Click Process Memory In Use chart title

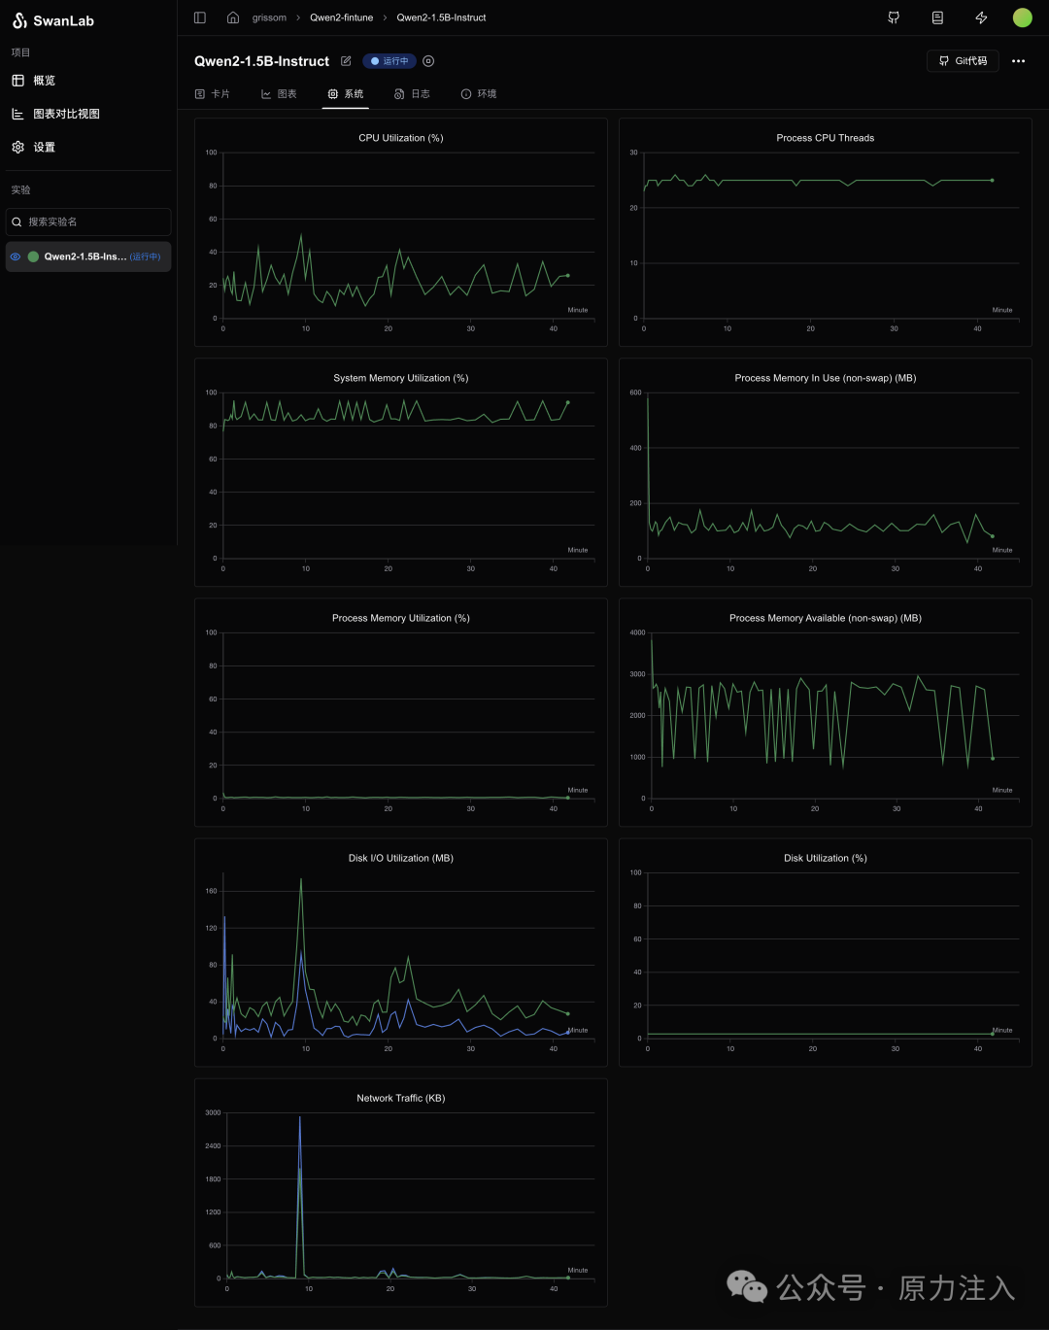click(825, 378)
